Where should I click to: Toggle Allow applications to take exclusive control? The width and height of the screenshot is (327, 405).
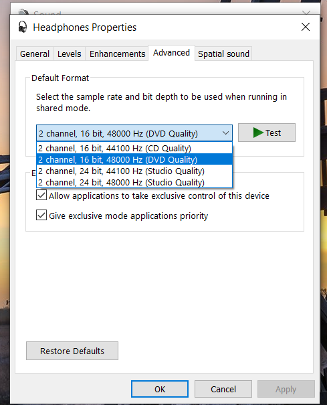point(41,195)
